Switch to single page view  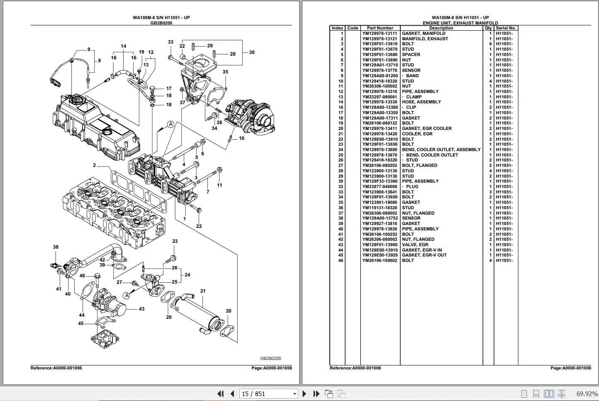(524, 394)
